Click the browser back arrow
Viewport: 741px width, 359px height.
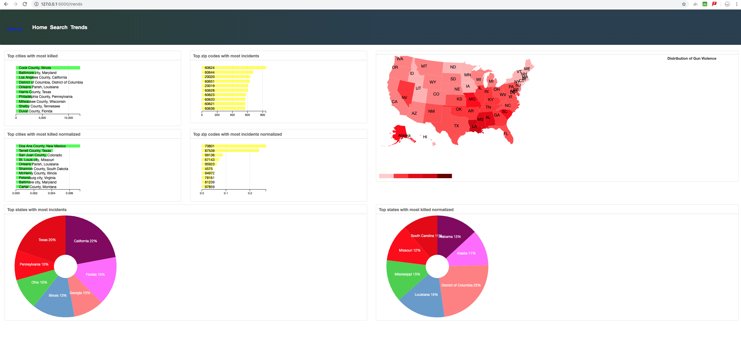[6, 4]
